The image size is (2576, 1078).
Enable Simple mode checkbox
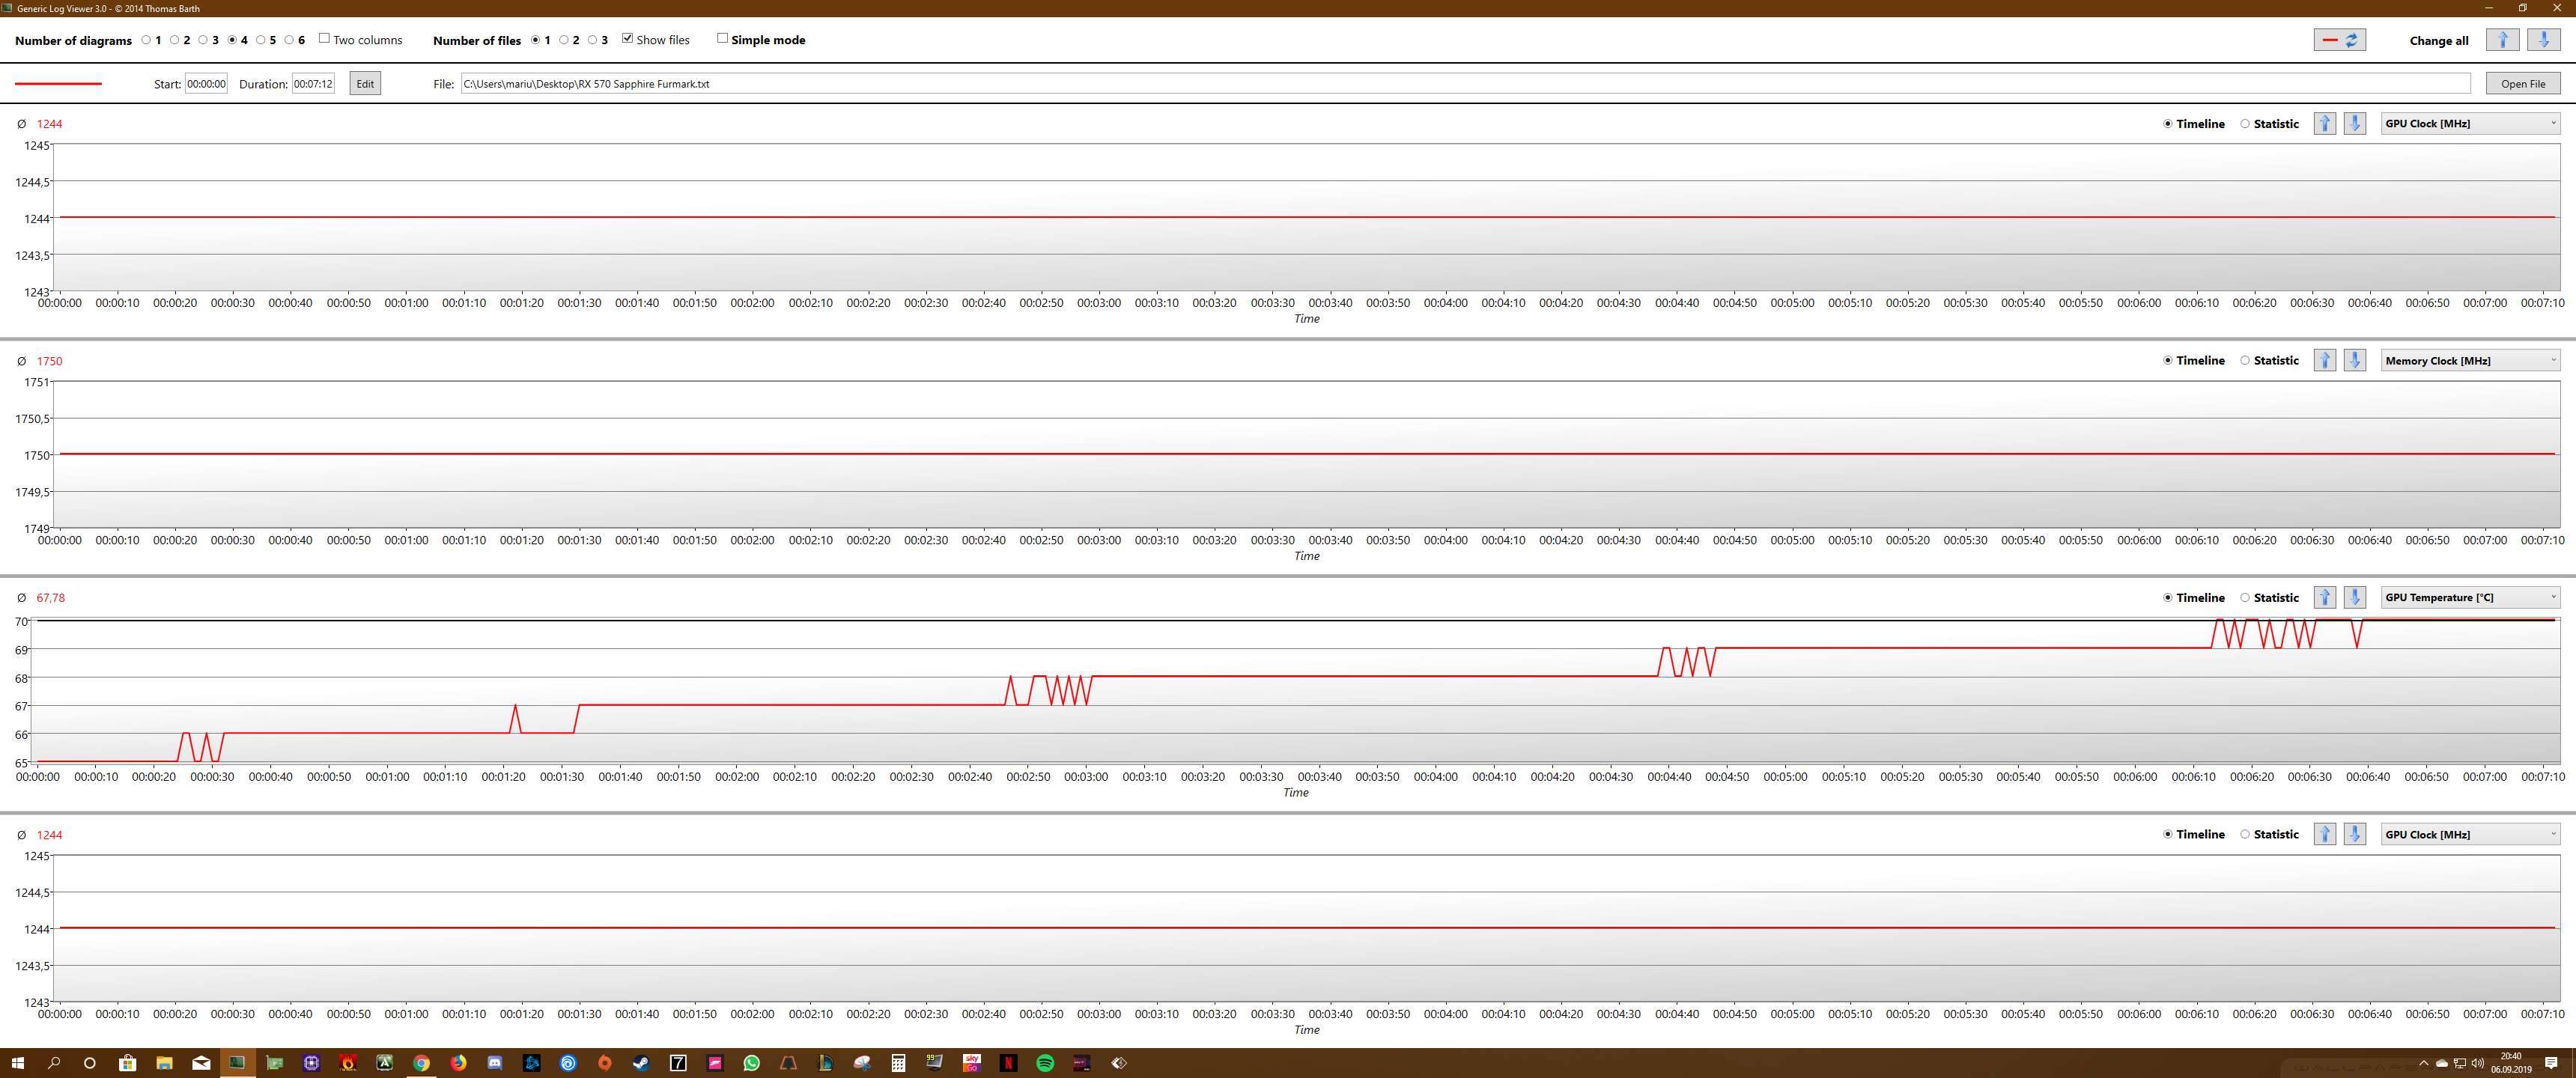click(722, 39)
